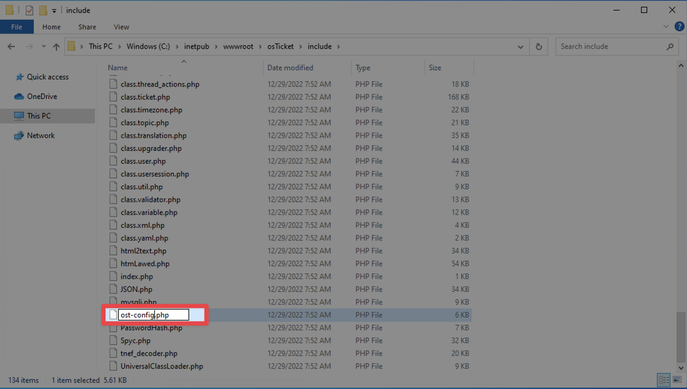Switch to the View ribbon tab
687x389 pixels.
[x=121, y=27]
